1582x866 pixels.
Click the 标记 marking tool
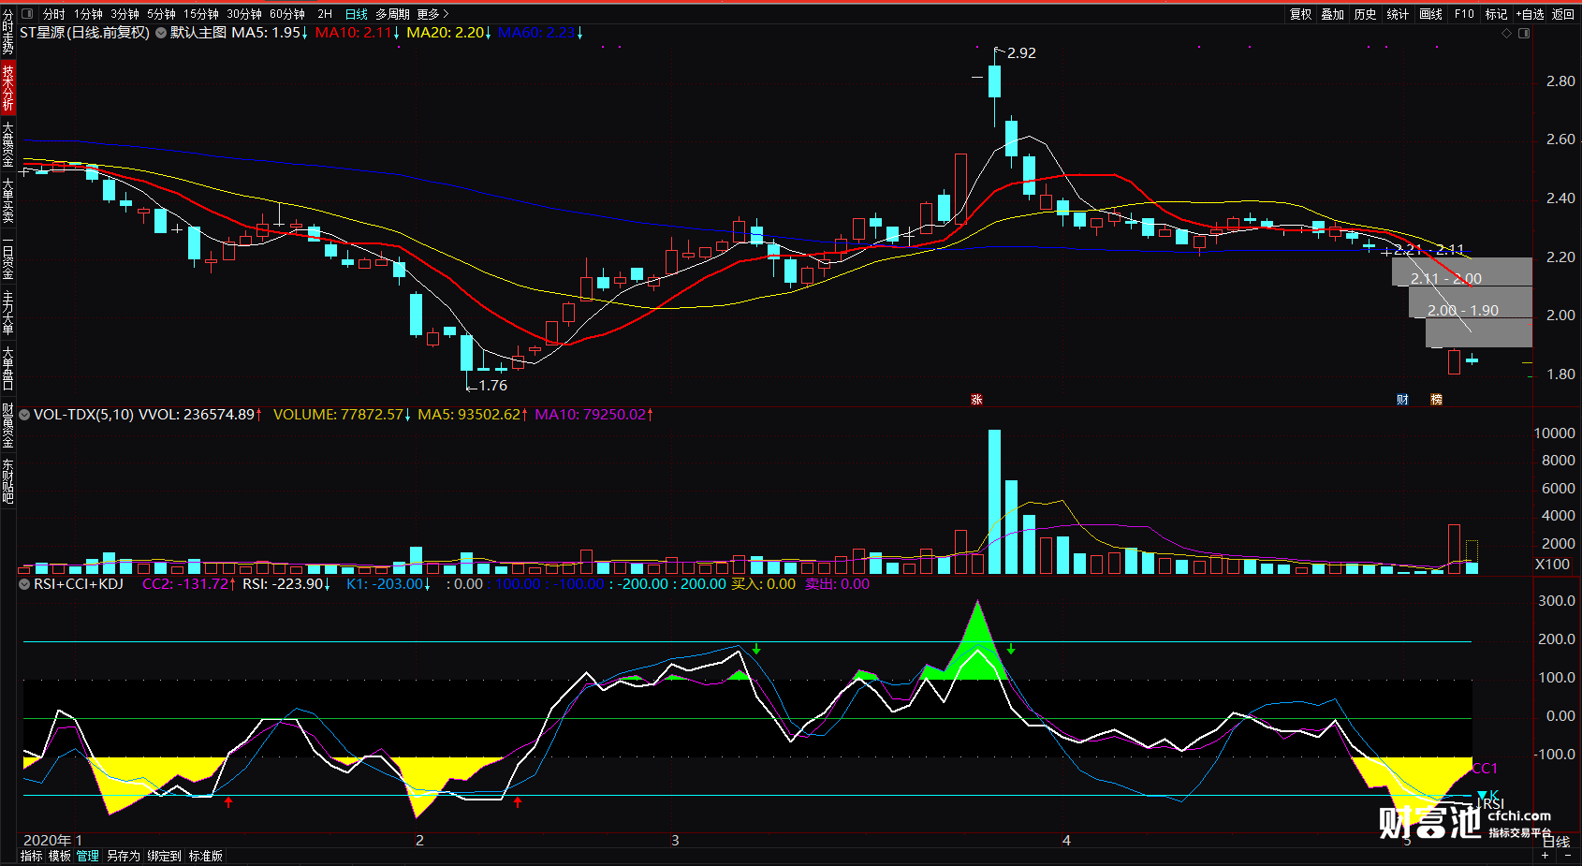coord(1497,14)
